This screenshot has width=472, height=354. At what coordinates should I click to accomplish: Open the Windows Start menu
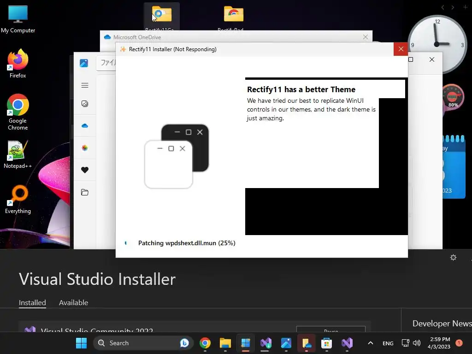(x=81, y=343)
